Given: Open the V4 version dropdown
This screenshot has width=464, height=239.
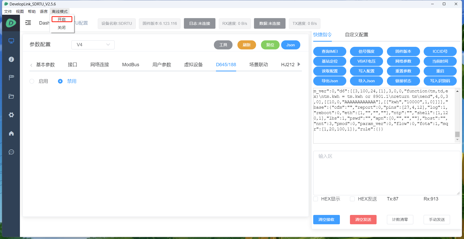Looking at the screenshot, I should point(93,45).
